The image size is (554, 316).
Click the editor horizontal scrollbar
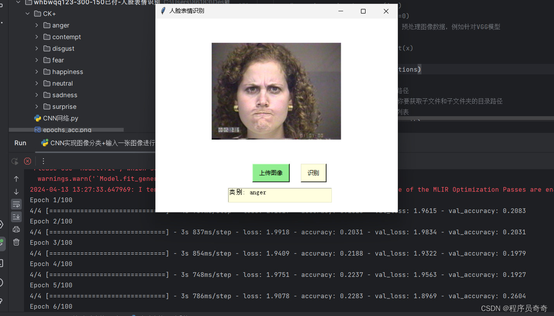tap(476, 118)
